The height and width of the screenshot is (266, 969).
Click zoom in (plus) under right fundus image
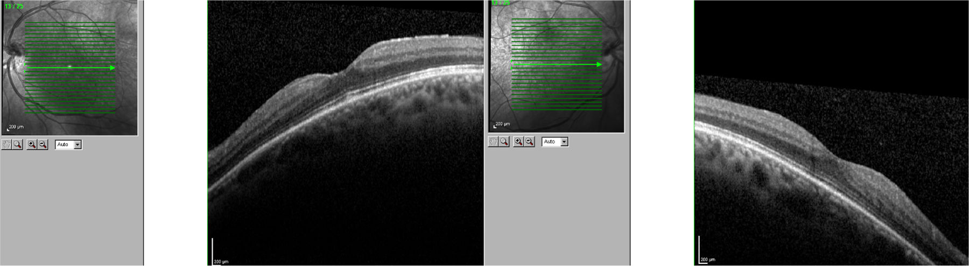518,142
